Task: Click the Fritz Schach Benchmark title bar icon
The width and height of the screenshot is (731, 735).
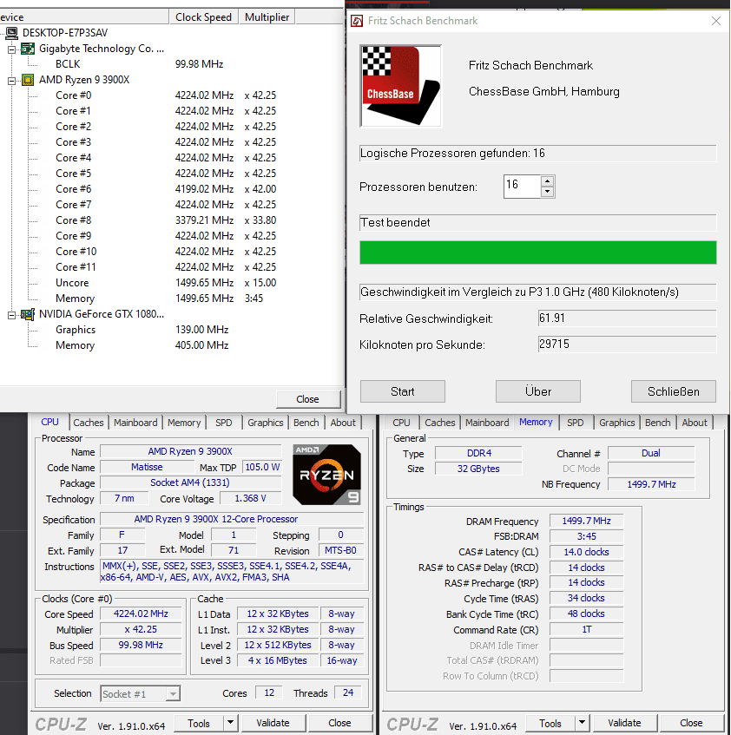Action: tap(357, 21)
